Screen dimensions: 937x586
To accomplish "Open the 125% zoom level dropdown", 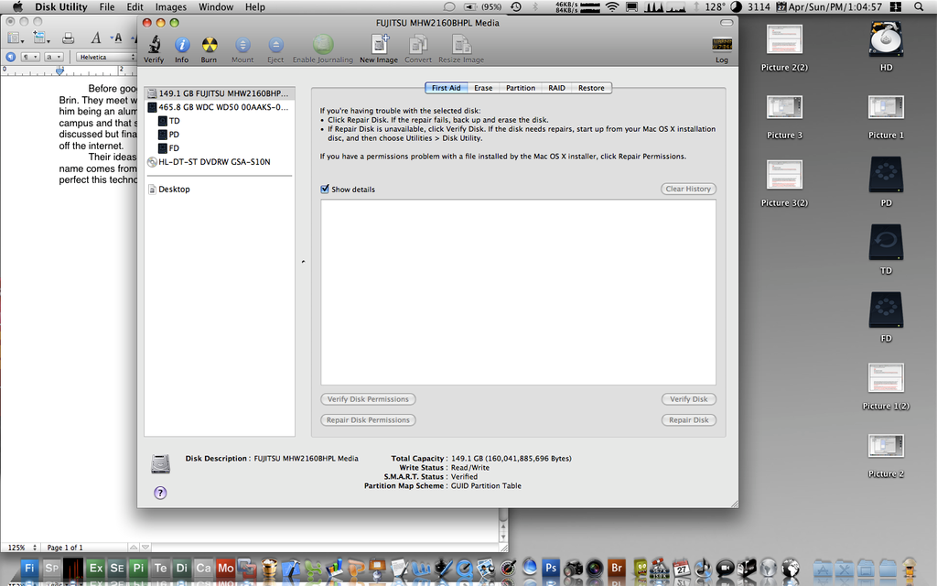I will point(18,548).
